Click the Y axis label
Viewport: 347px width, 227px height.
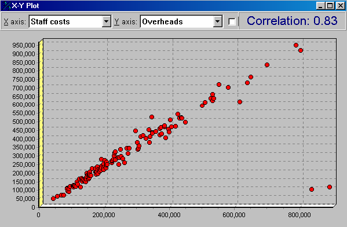pyautogui.click(x=126, y=21)
